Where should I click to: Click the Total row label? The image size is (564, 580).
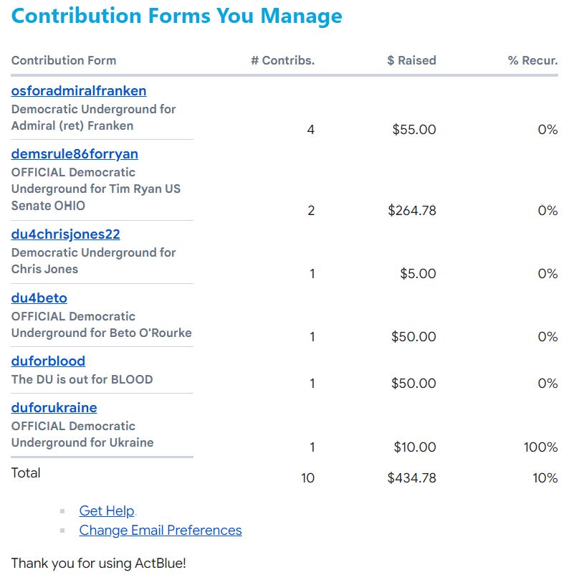pos(26,473)
